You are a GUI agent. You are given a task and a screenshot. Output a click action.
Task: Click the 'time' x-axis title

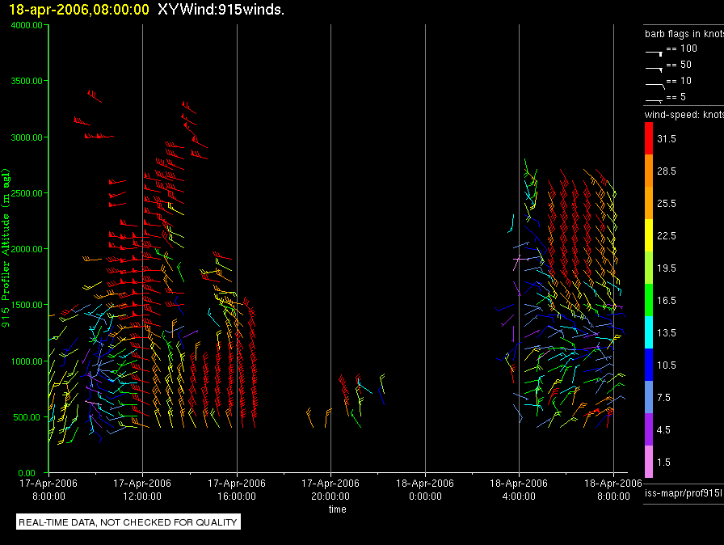338,509
